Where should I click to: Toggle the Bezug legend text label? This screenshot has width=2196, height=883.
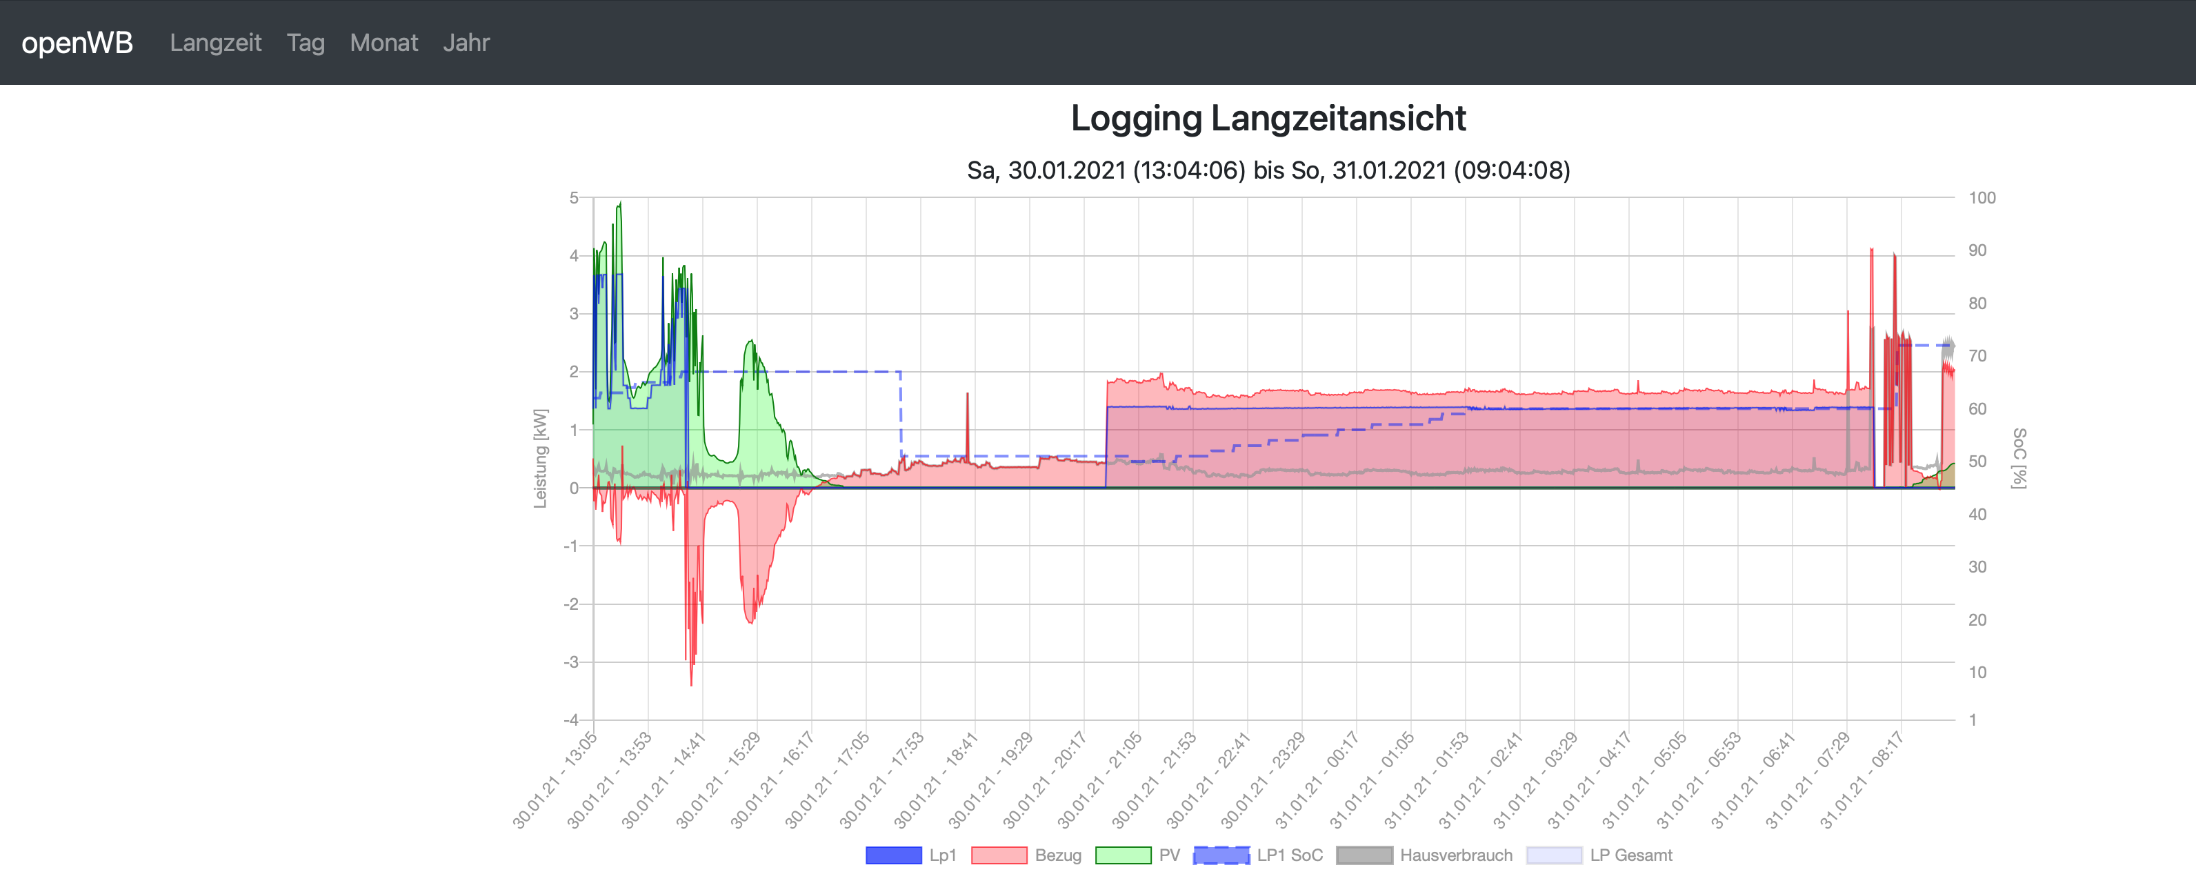tap(1058, 855)
